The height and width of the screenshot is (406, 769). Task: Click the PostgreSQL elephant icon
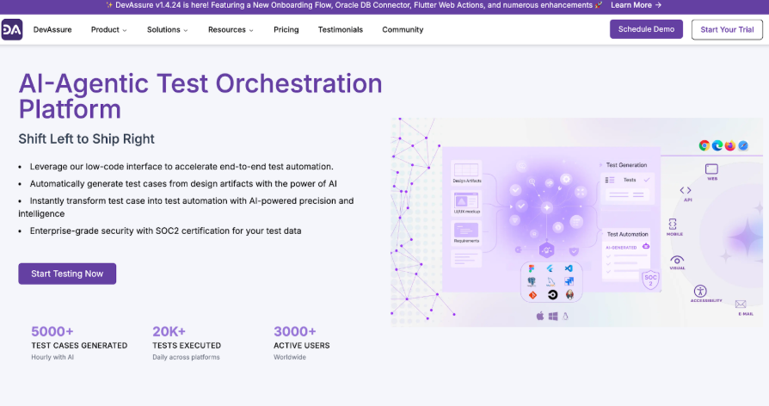pyautogui.click(x=531, y=281)
